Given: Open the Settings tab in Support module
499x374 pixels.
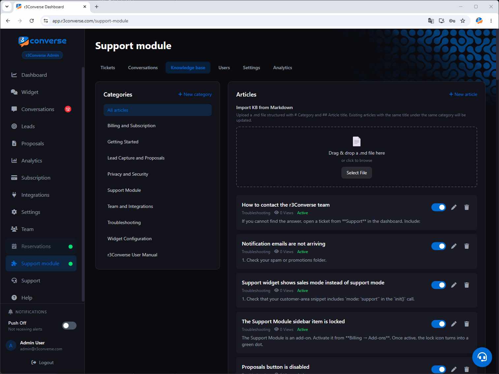Looking at the screenshot, I should pyautogui.click(x=251, y=68).
